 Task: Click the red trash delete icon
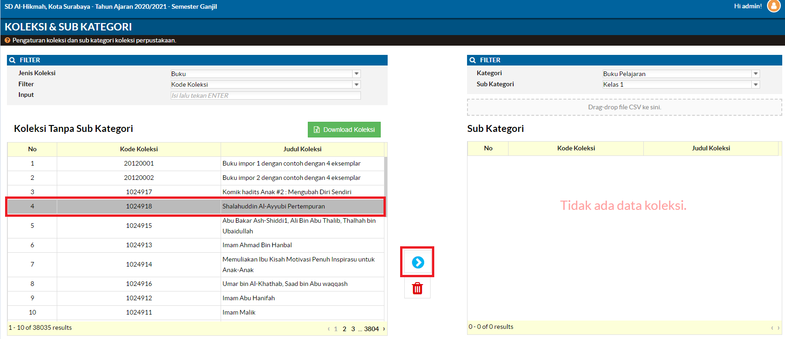coord(418,288)
